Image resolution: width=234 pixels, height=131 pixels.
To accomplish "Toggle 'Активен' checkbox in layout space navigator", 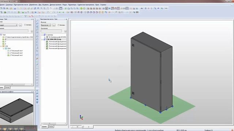I will click(58, 25).
